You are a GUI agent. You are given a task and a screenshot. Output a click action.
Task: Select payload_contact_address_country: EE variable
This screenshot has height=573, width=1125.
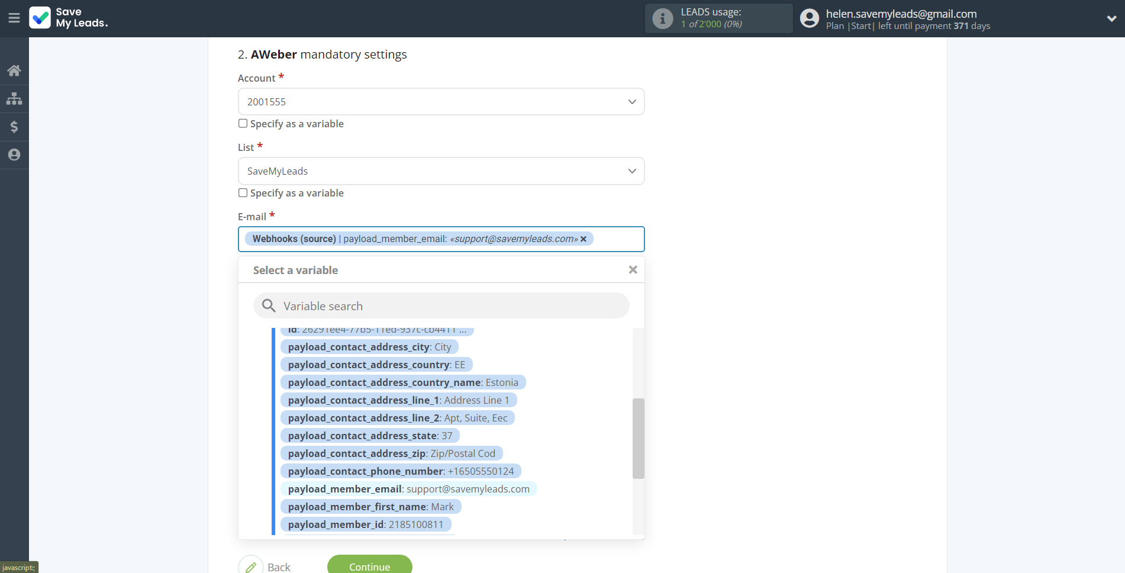(x=376, y=365)
